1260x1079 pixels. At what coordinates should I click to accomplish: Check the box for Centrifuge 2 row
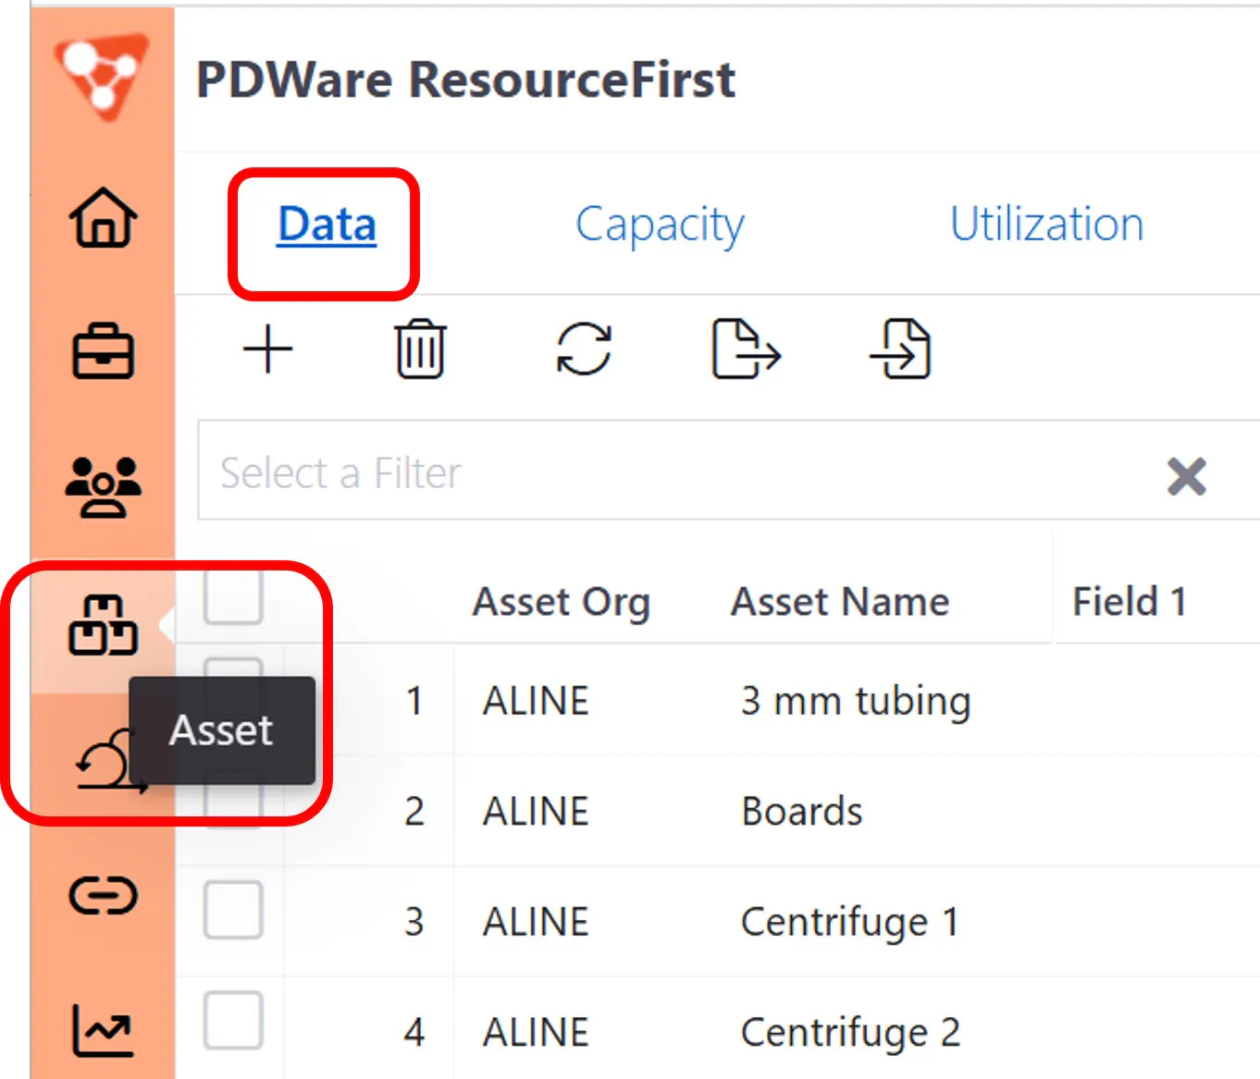point(233,1021)
